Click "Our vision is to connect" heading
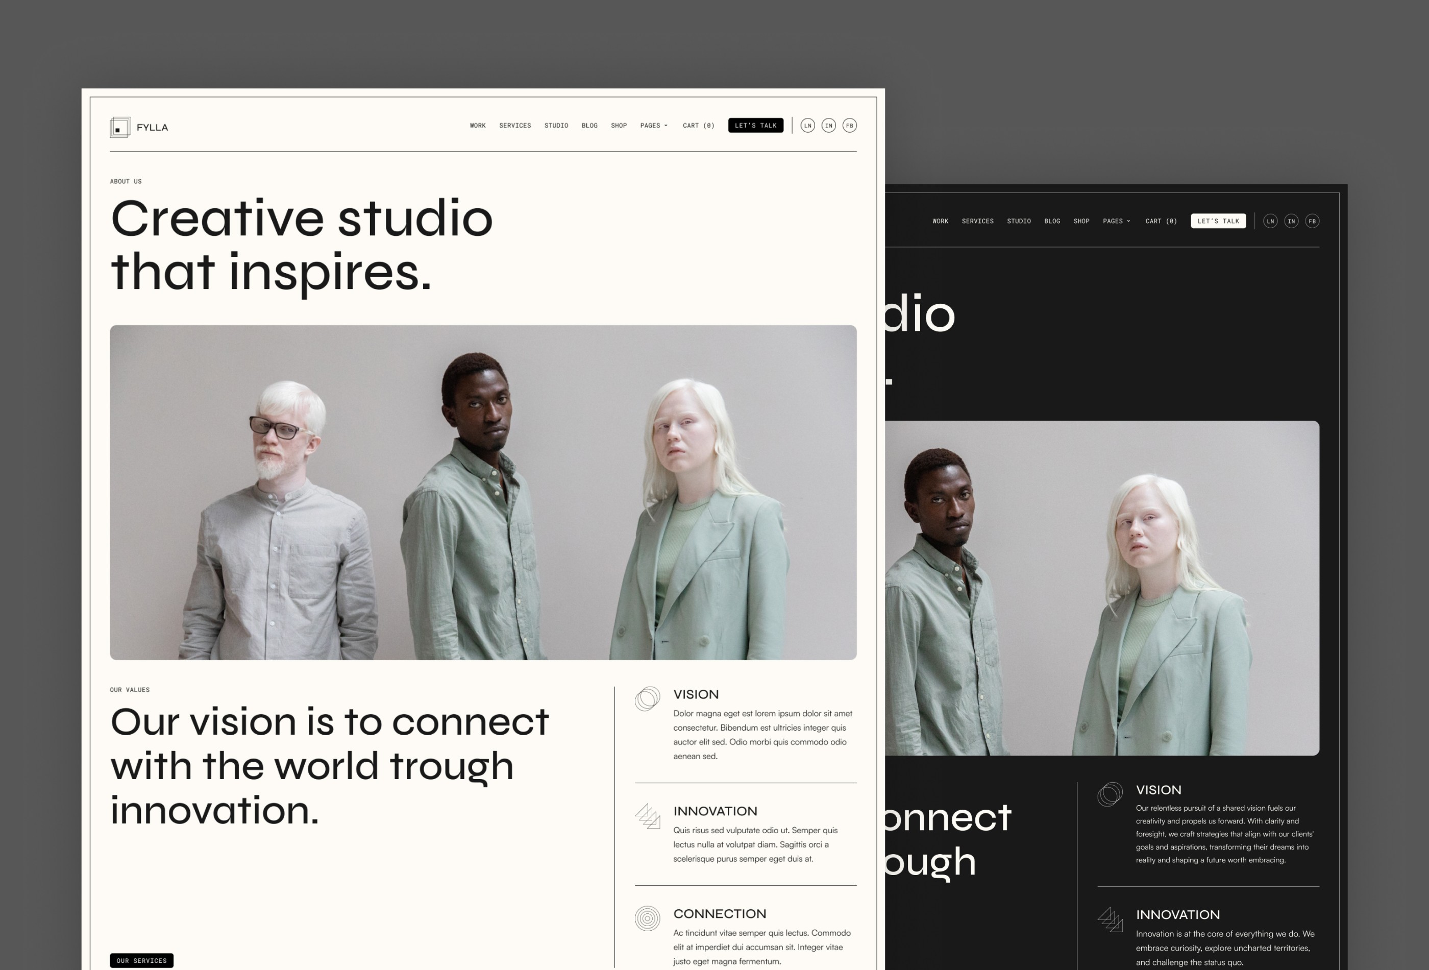The image size is (1429, 970). 330,765
